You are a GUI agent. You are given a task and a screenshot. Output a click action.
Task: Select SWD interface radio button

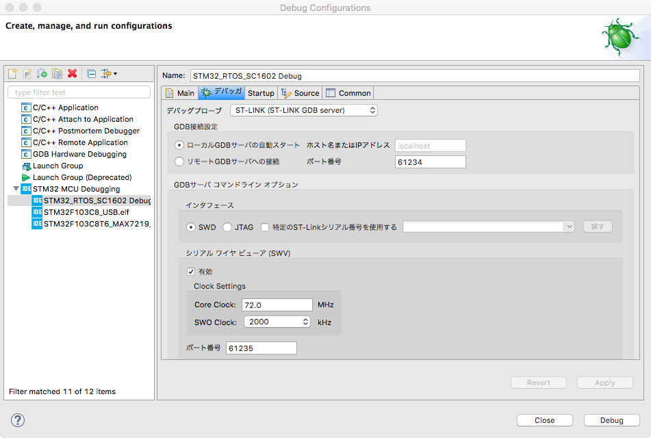[x=191, y=227]
